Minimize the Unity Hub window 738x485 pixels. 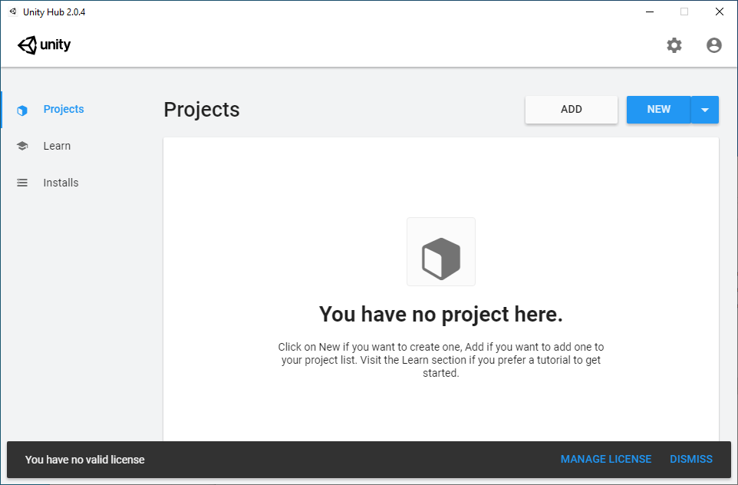coord(648,12)
